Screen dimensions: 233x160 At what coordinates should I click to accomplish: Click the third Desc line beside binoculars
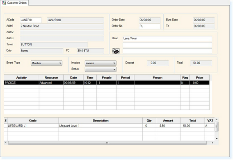coord(167,51)
